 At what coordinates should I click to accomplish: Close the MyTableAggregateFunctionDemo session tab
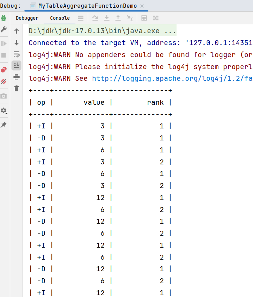click(x=142, y=6)
